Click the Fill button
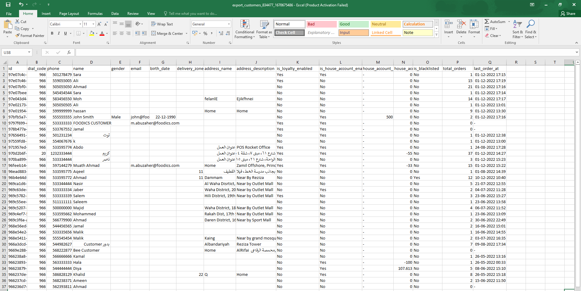 coord(491,29)
